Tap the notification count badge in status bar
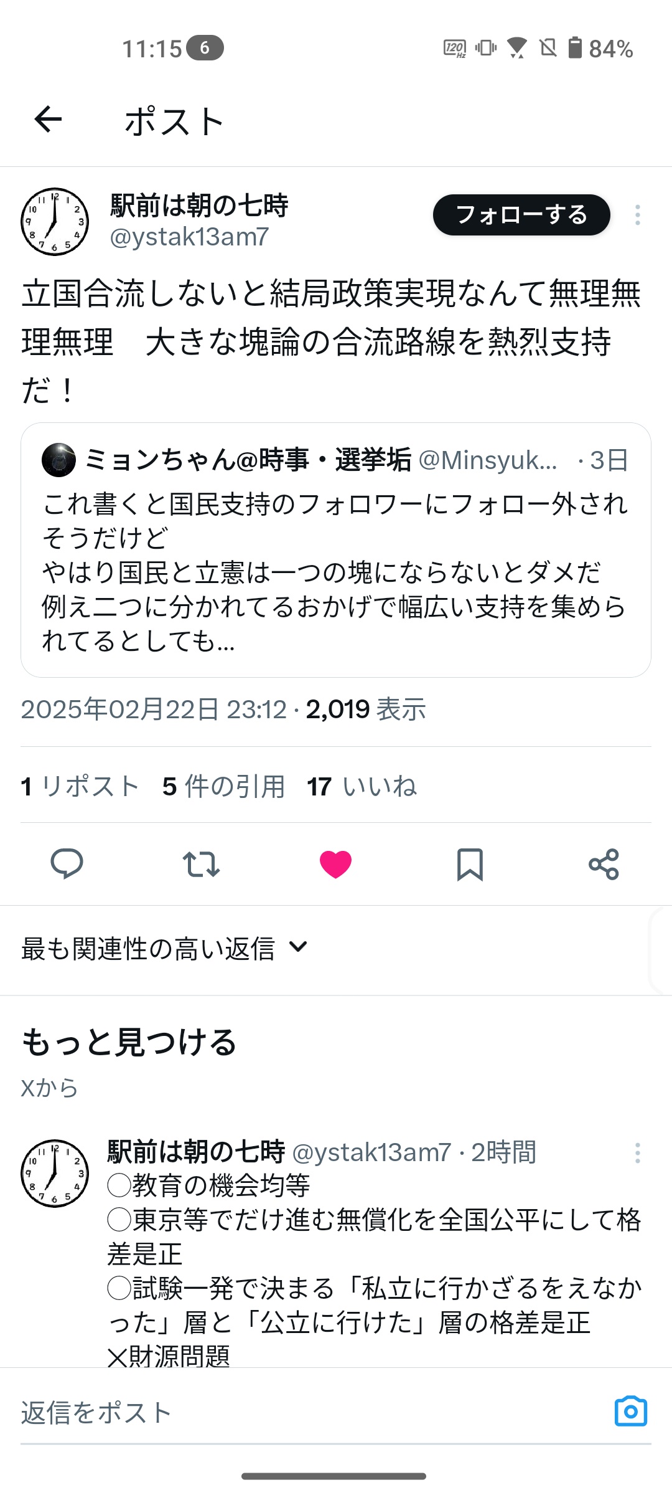 (205, 48)
